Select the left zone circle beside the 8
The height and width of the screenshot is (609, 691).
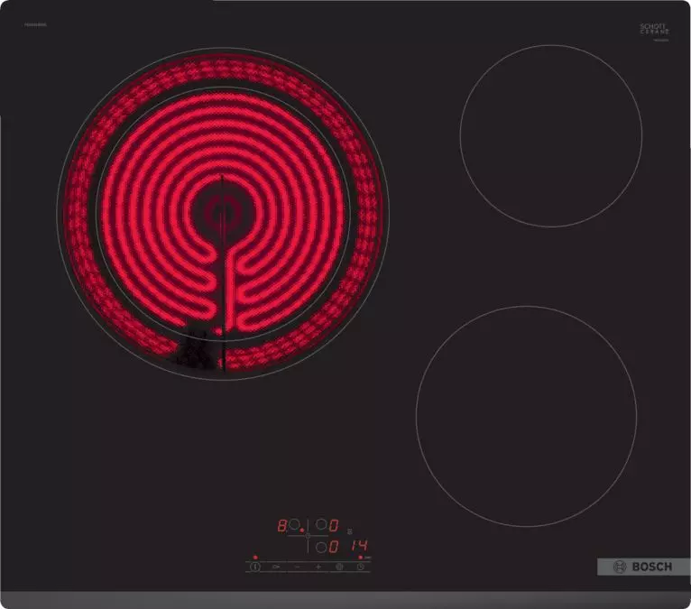(x=294, y=524)
